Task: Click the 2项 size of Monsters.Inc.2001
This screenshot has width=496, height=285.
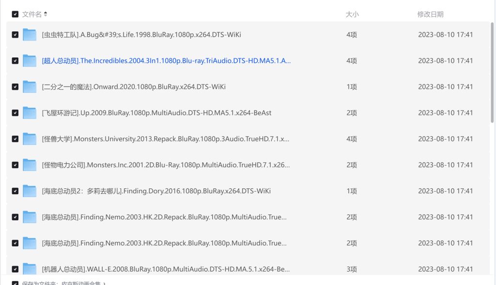Action: click(x=352, y=165)
